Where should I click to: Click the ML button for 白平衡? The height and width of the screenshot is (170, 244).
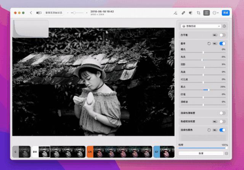click(x=215, y=35)
